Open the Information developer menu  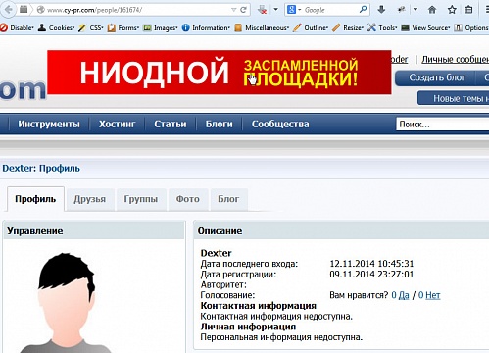tap(206, 28)
